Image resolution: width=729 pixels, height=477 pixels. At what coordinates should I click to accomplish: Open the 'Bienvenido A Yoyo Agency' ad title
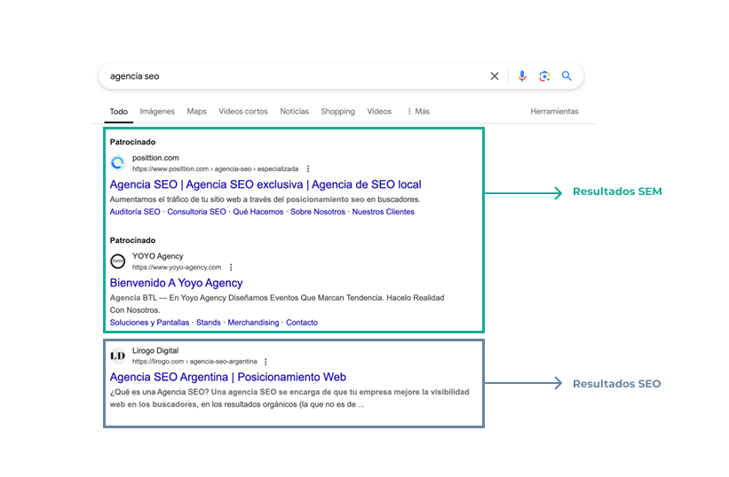(x=176, y=283)
